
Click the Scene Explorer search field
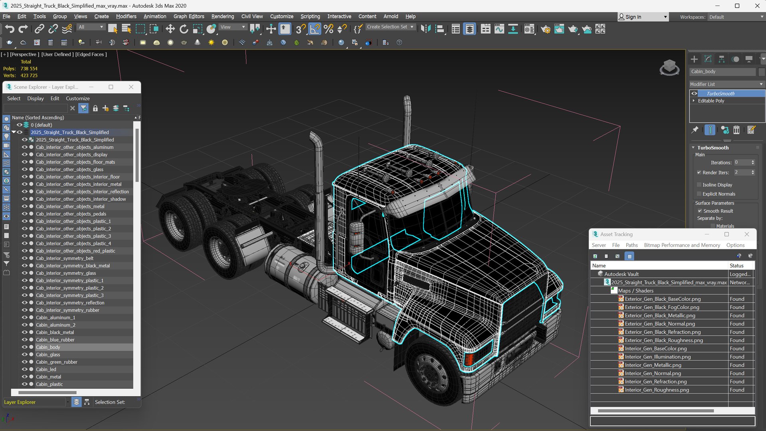pyautogui.click(x=36, y=108)
